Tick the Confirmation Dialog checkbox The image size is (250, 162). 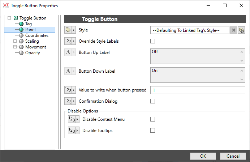tap(153, 101)
